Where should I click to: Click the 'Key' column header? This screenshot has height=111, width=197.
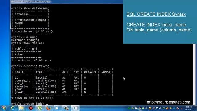[x=76, y=72]
